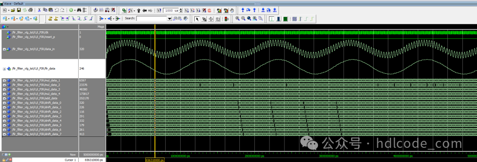
Task: Click the red remove cursor icon on the Cursor 1 row
Action: [x=10, y=160]
